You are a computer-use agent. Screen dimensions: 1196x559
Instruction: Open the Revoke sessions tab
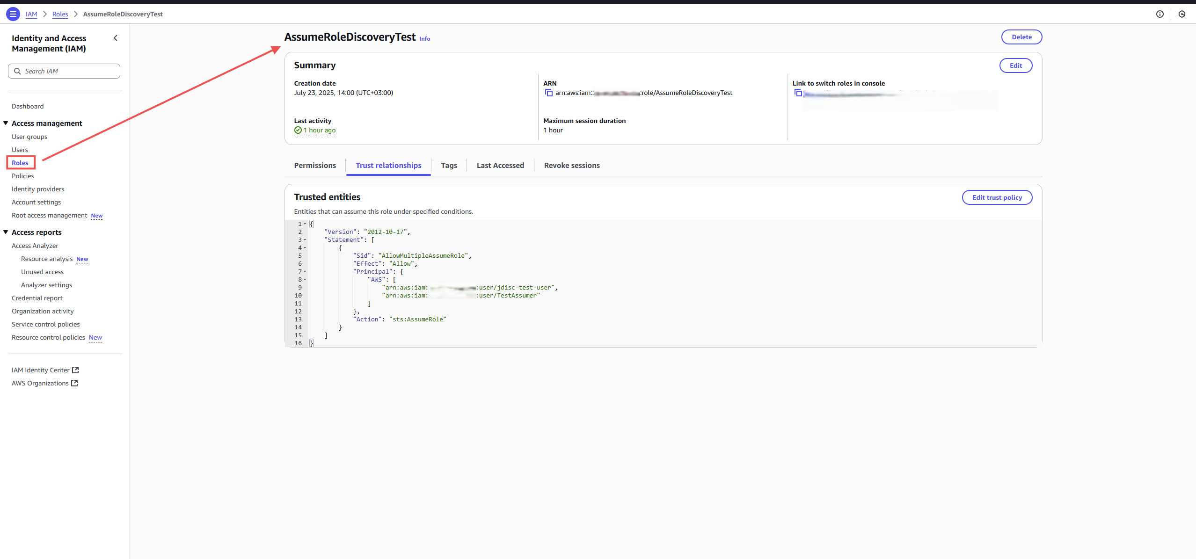point(571,165)
